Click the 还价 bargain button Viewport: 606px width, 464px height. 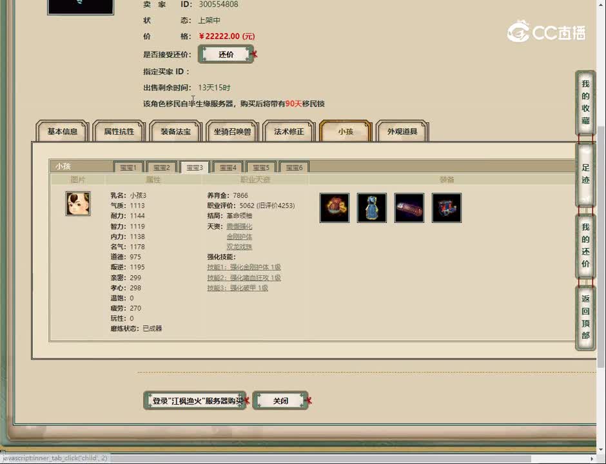(226, 54)
